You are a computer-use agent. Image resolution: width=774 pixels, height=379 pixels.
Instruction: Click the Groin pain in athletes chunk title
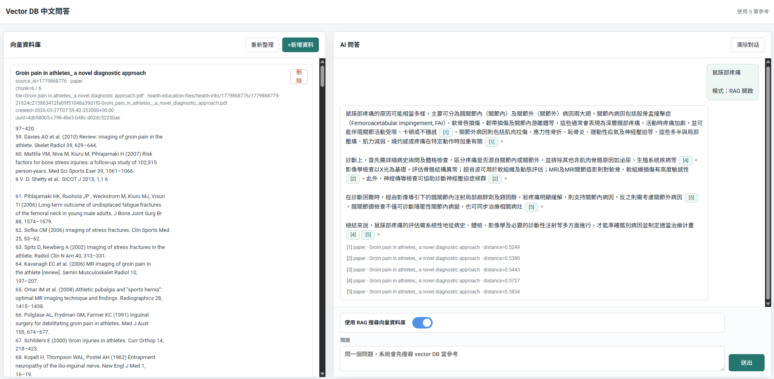[81, 73]
